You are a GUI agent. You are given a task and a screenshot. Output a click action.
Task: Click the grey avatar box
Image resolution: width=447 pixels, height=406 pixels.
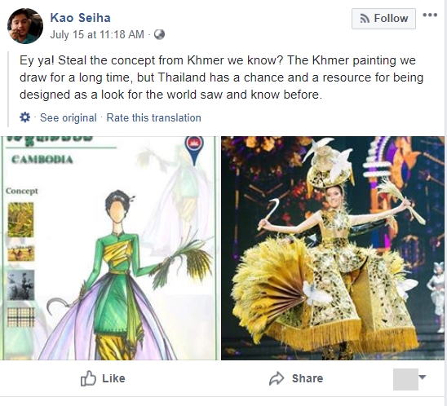[x=405, y=379]
